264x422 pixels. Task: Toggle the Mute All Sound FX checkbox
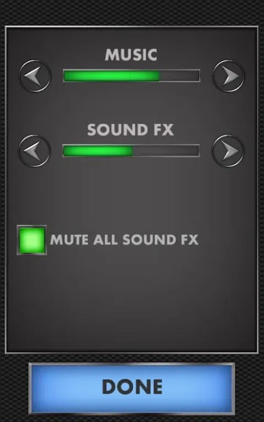tap(32, 240)
